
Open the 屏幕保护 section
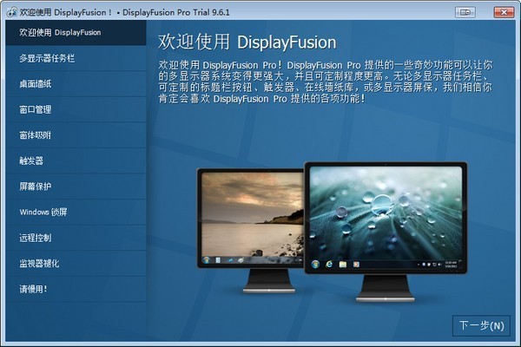click(x=76, y=187)
